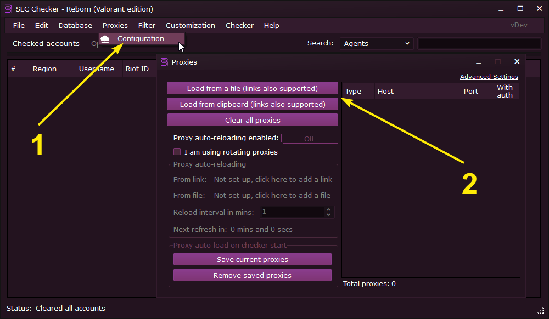Open the Database menu
The image size is (549, 319).
click(x=75, y=26)
